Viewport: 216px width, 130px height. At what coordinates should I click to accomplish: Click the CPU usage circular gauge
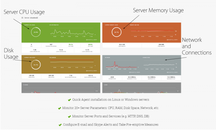pyautogui.click(x=36, y=32)
